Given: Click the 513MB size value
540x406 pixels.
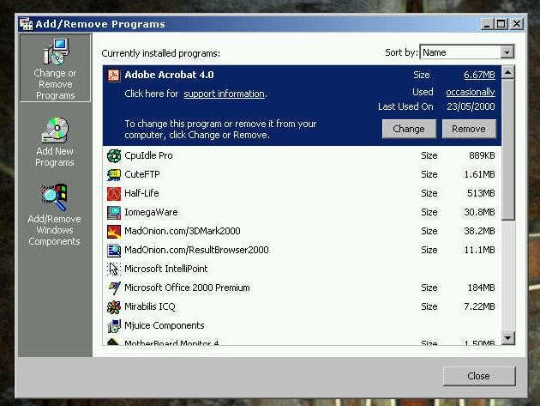Looking at the screenshot, I should [481, 193].
